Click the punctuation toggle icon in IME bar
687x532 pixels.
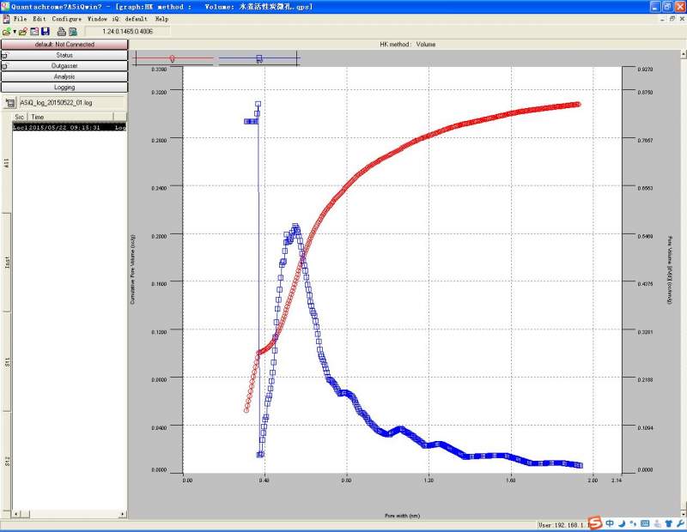pyautogui.click(x=633, y=523)
